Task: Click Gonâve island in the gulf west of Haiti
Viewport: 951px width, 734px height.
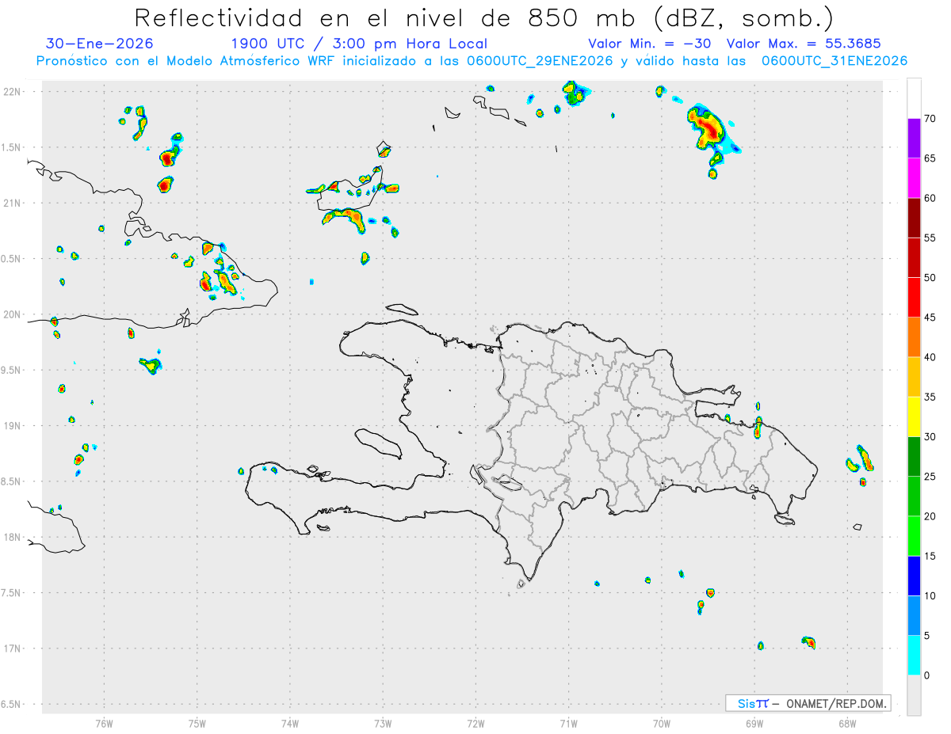Action: (377, 443)
